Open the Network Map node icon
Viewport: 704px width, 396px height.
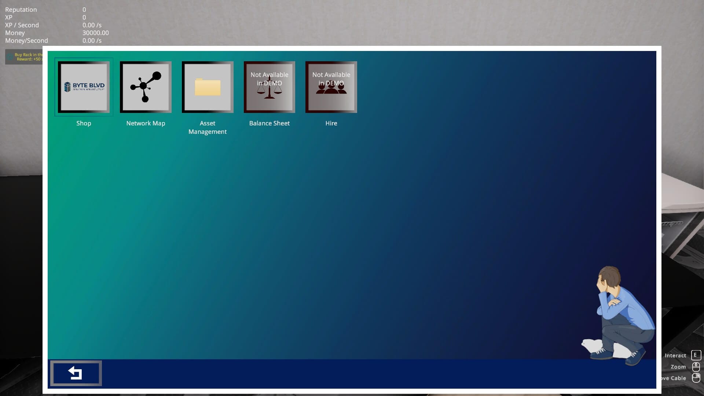coord(146,87)
